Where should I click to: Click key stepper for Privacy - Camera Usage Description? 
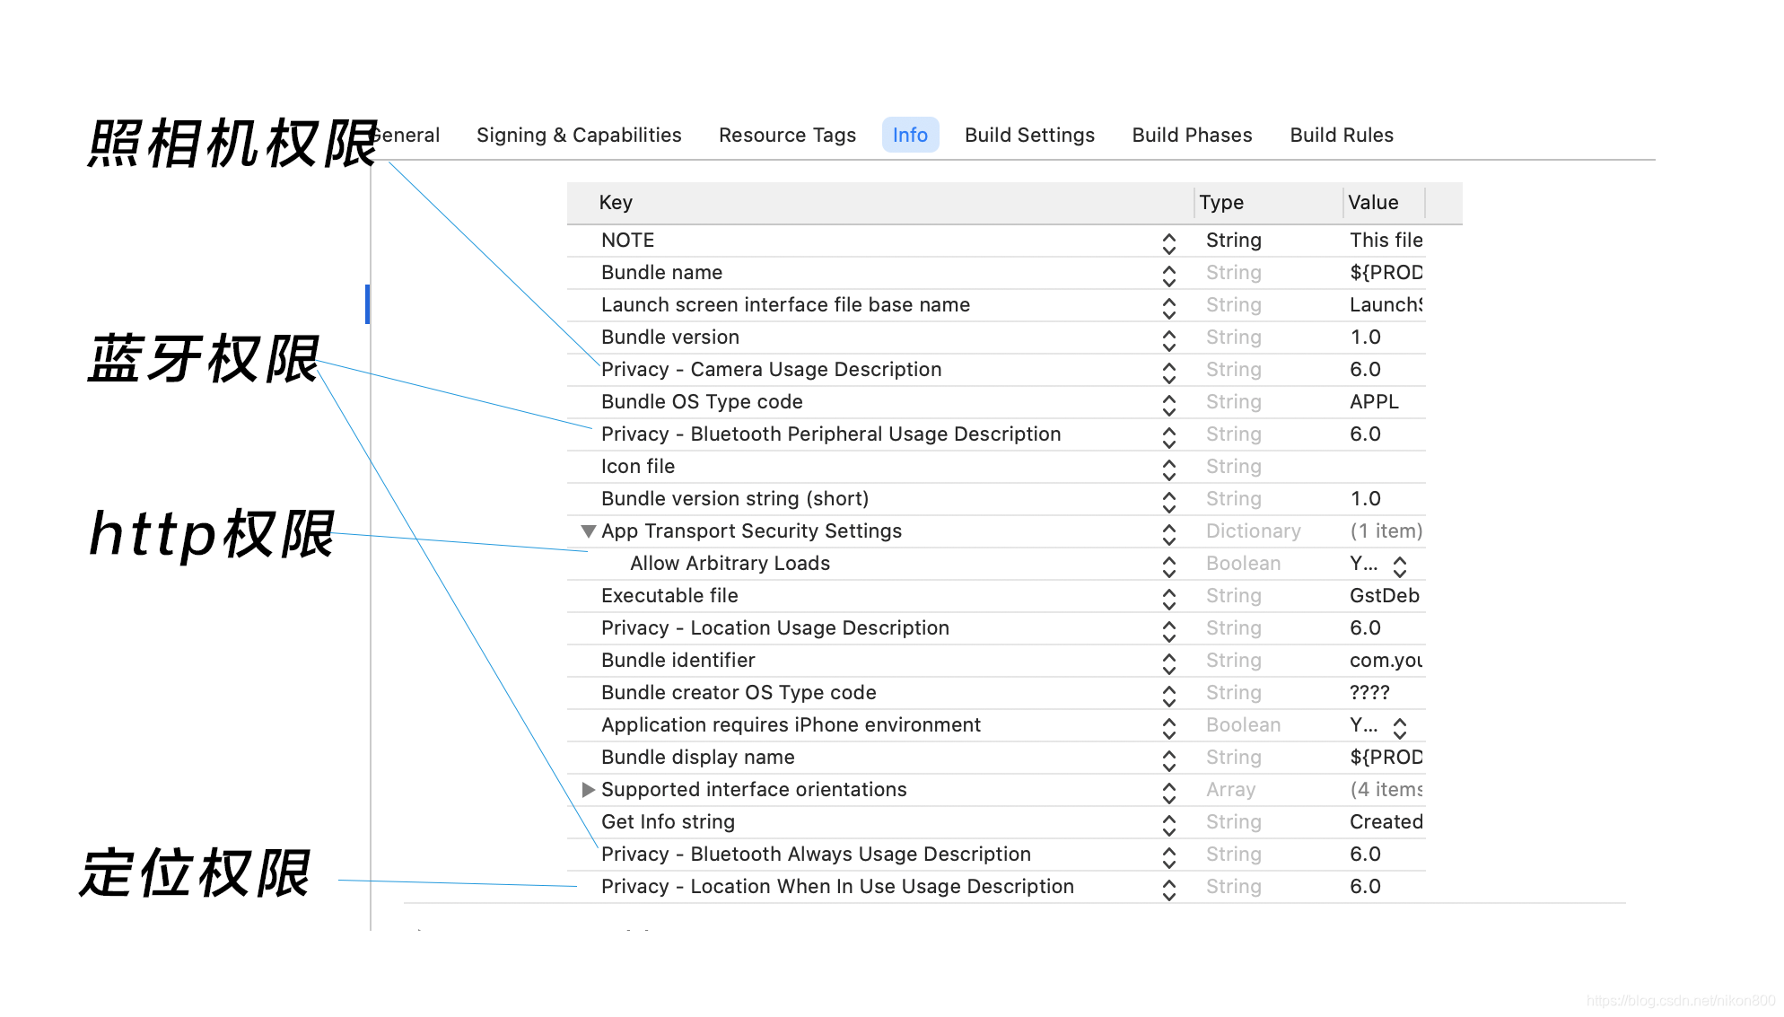(1168, 370)
